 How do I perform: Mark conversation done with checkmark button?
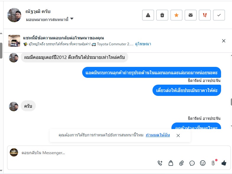click(x=219, y=15)
